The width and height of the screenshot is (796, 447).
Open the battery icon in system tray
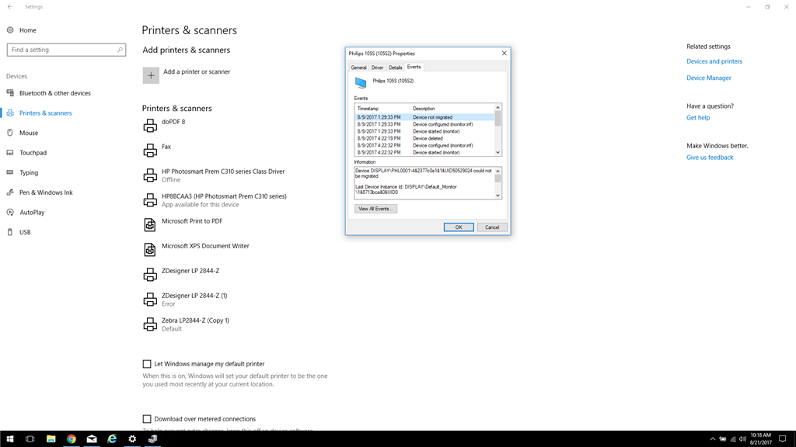point(722,439)
